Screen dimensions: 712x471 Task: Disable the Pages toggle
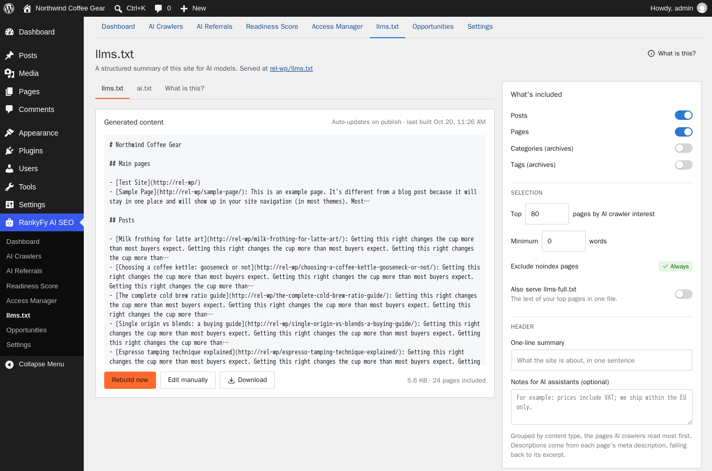click(684, 132)
